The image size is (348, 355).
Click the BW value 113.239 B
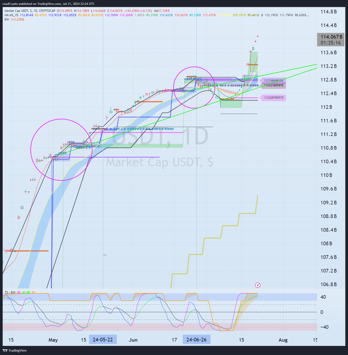coord(18,20)
